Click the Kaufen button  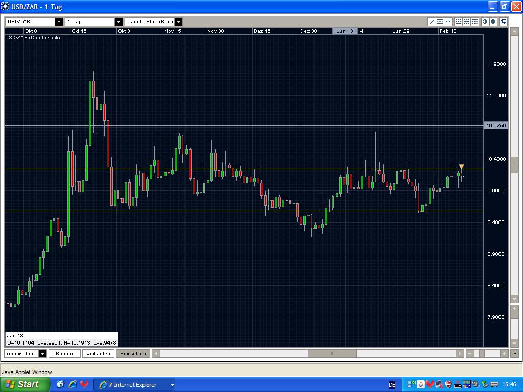click(x=64, y=353)
